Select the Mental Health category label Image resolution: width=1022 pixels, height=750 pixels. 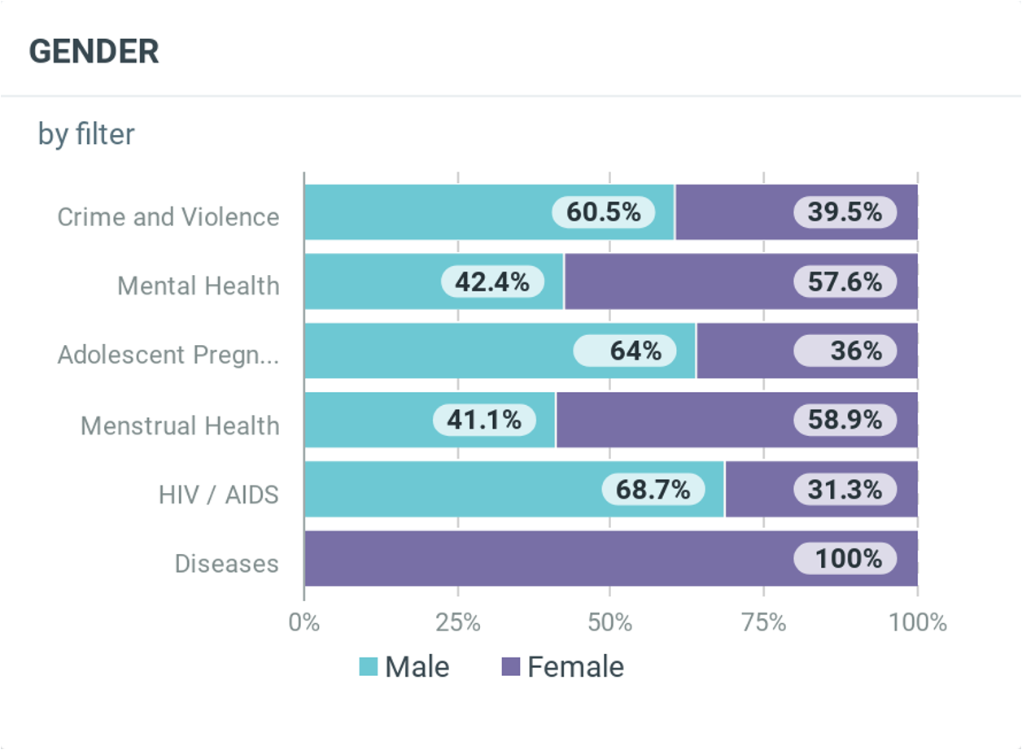(x=199, y=286)
